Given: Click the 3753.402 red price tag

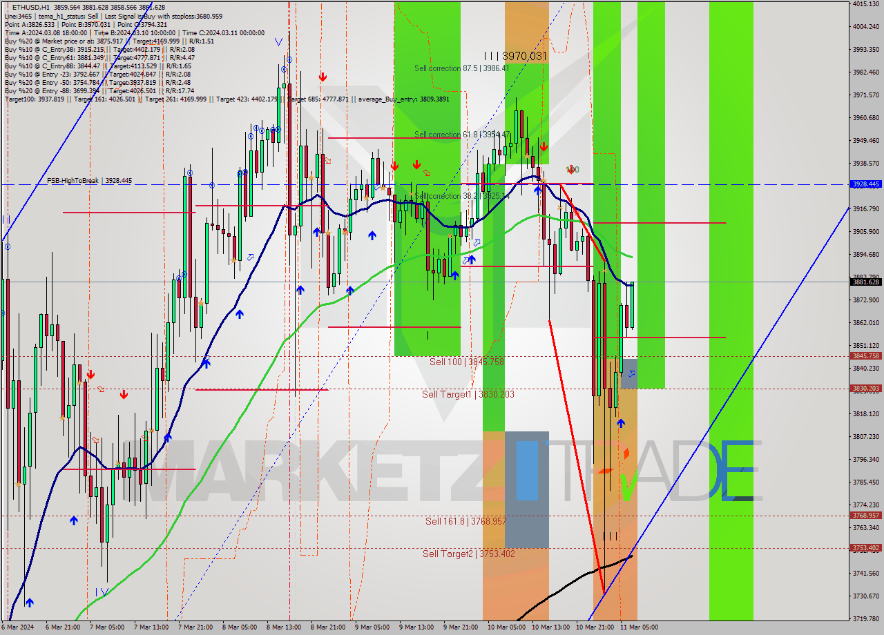Looking at the screenshot, I should [x=866, y=548].
